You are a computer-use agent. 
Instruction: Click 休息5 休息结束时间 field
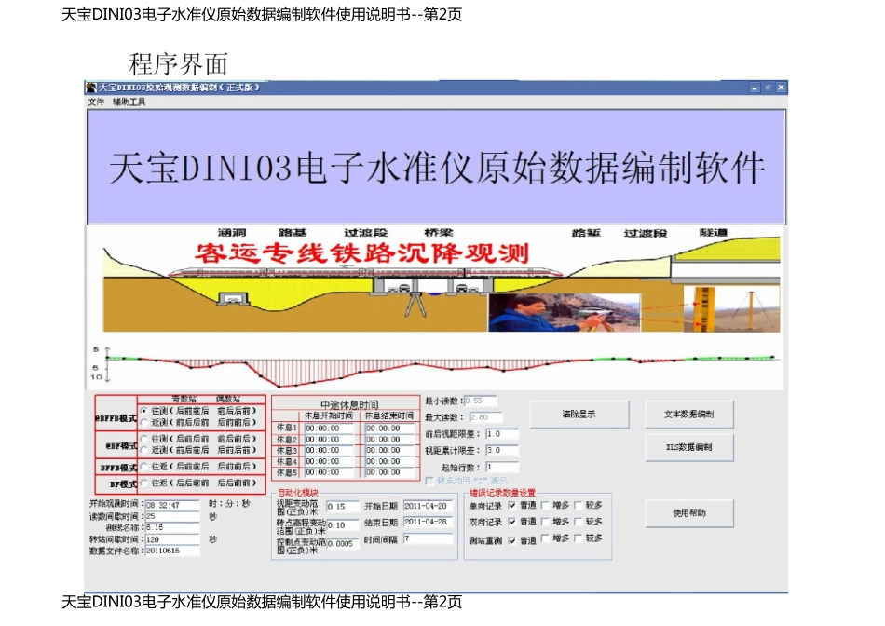tap(390, 472)
